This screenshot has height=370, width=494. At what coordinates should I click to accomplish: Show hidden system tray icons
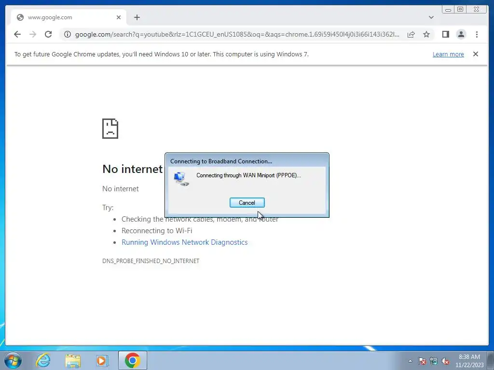coord(410,361)
